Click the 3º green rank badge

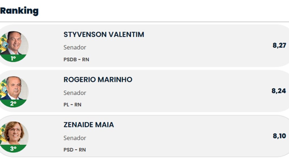pos(13,148)
